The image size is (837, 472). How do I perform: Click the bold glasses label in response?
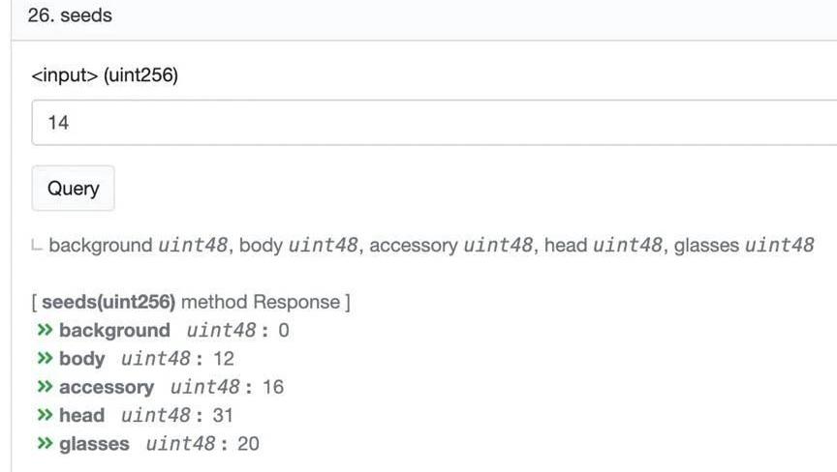[x=94, y=444]
